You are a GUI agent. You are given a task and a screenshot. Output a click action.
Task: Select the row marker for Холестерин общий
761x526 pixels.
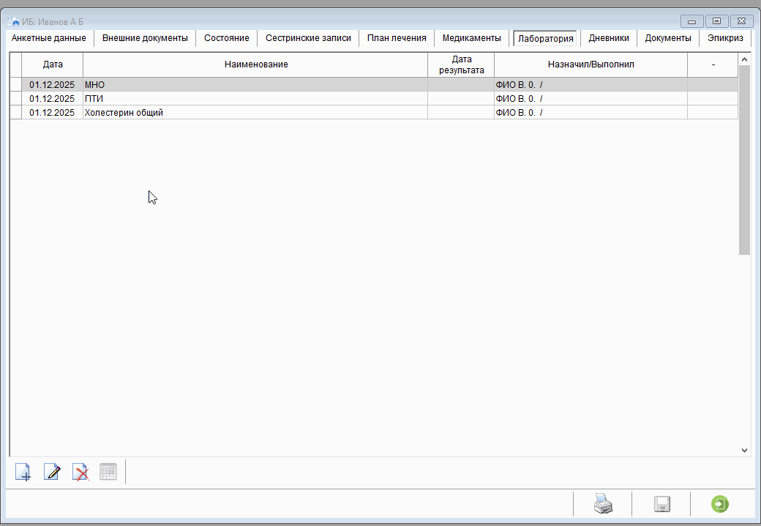[x=15, y=113]
